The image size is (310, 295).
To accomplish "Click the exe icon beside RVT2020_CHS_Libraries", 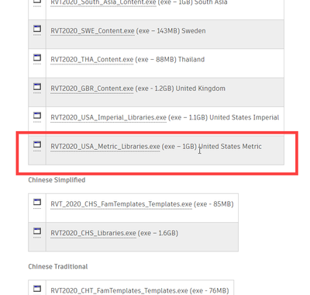I will 37,231.
